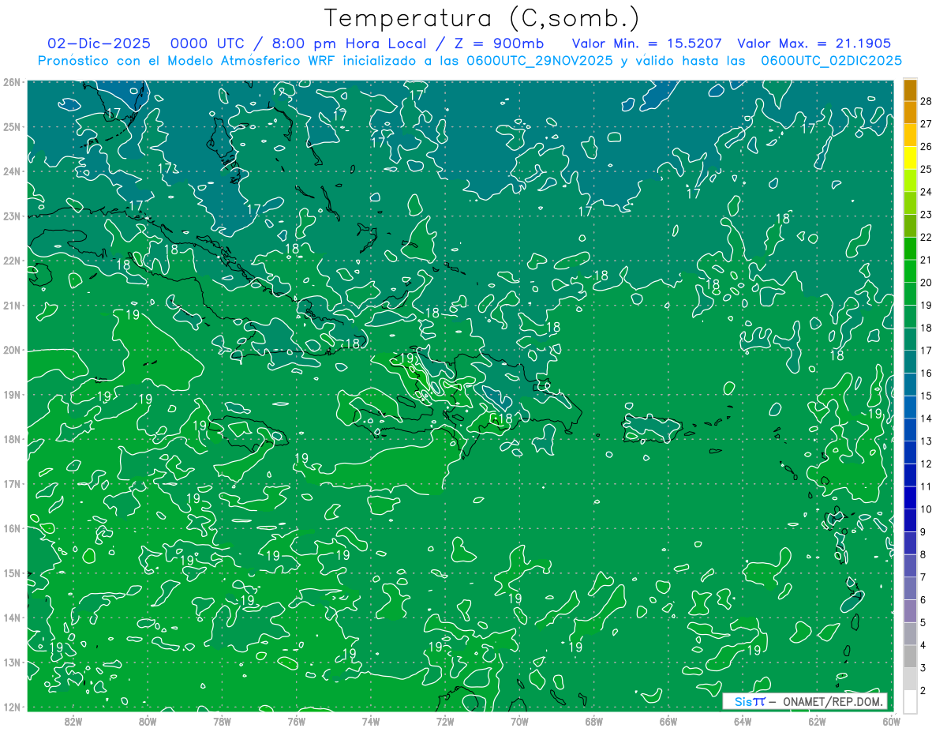Click the latitude axis label "24N"

click(x=12, y=171)
